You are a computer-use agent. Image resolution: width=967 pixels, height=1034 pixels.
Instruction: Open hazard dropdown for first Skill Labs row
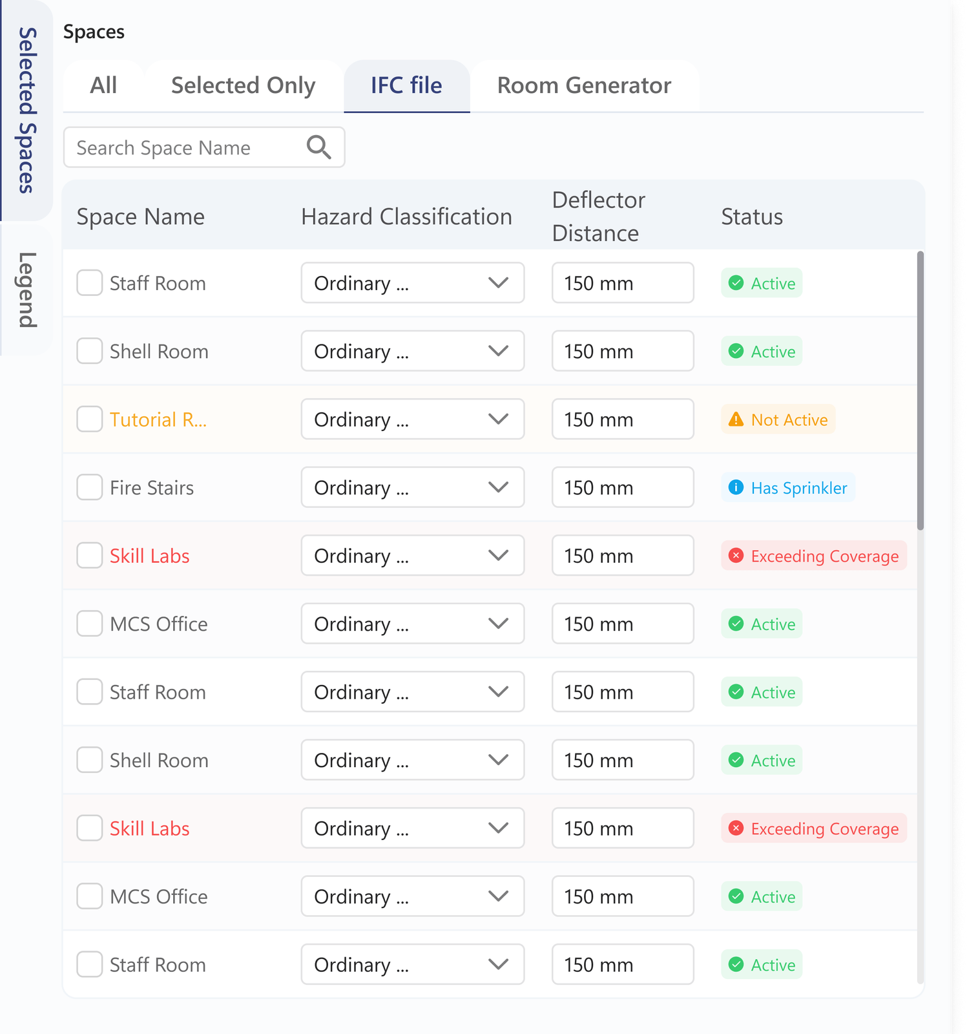click(413, 556)
